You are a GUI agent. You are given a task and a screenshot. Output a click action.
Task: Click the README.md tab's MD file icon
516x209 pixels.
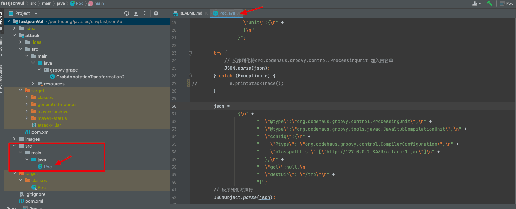pyautogui.click(x=176, y=13)
